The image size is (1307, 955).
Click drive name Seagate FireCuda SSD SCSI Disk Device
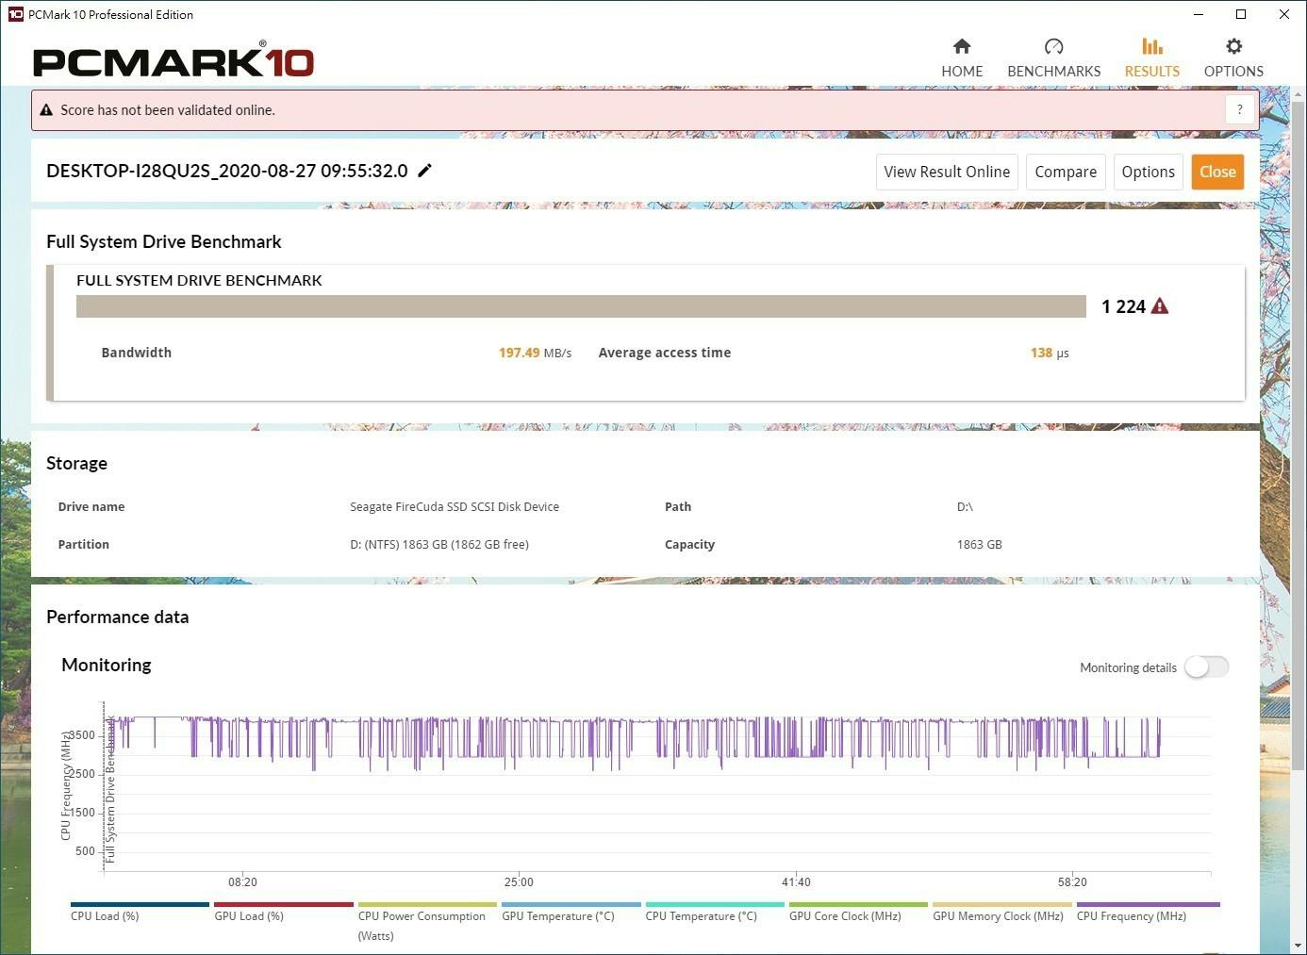click(455, 507)
